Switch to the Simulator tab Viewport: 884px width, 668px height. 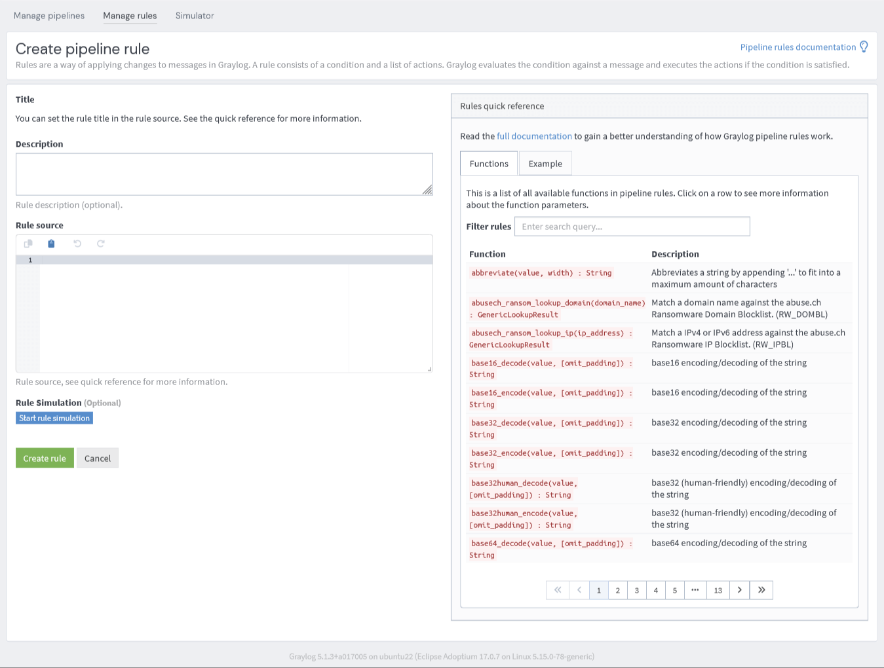[x=195, y=16]
